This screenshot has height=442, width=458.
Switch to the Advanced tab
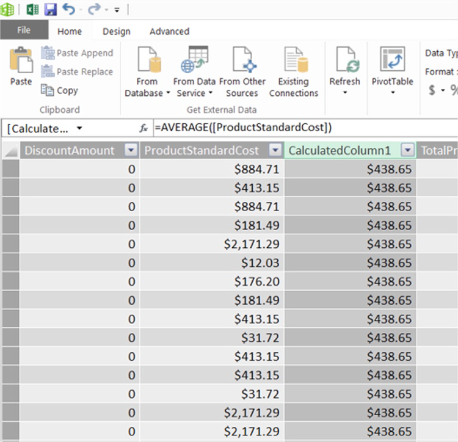pyautogui.click(x=169, y=31)
